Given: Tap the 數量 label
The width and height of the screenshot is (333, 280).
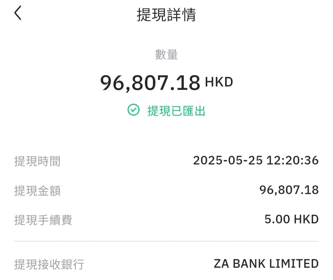Looking at the screenshot, I should coord(166,55).
